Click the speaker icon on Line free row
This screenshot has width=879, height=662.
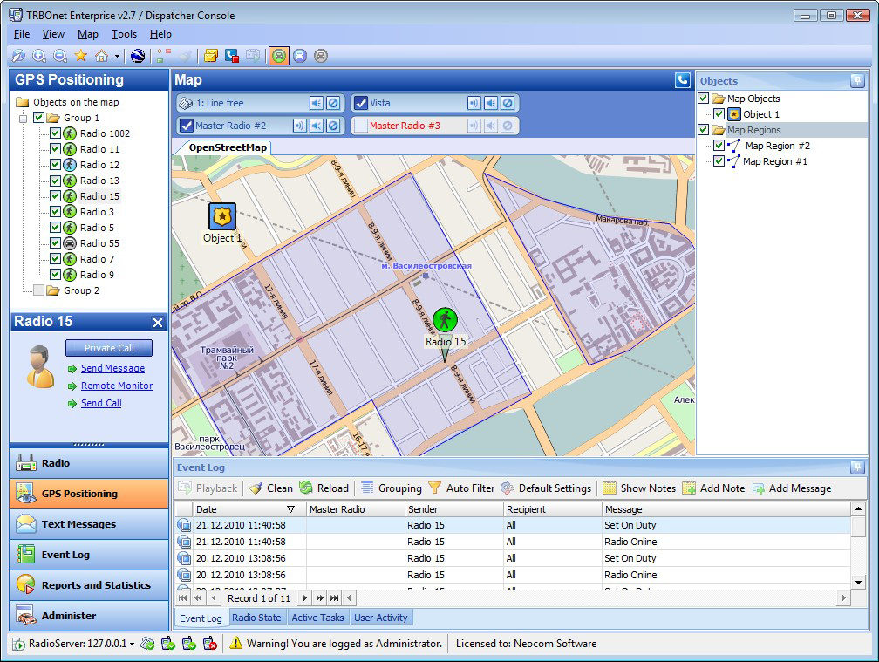[x=317, y=103]
